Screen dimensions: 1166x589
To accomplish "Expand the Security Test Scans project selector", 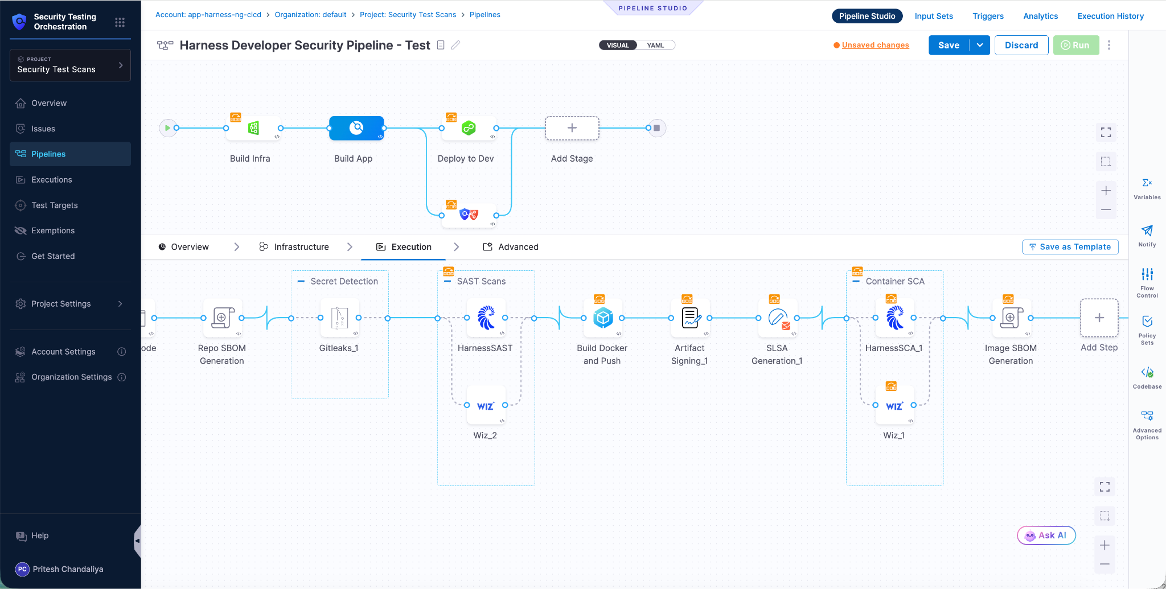I will [x=70, y=65].
